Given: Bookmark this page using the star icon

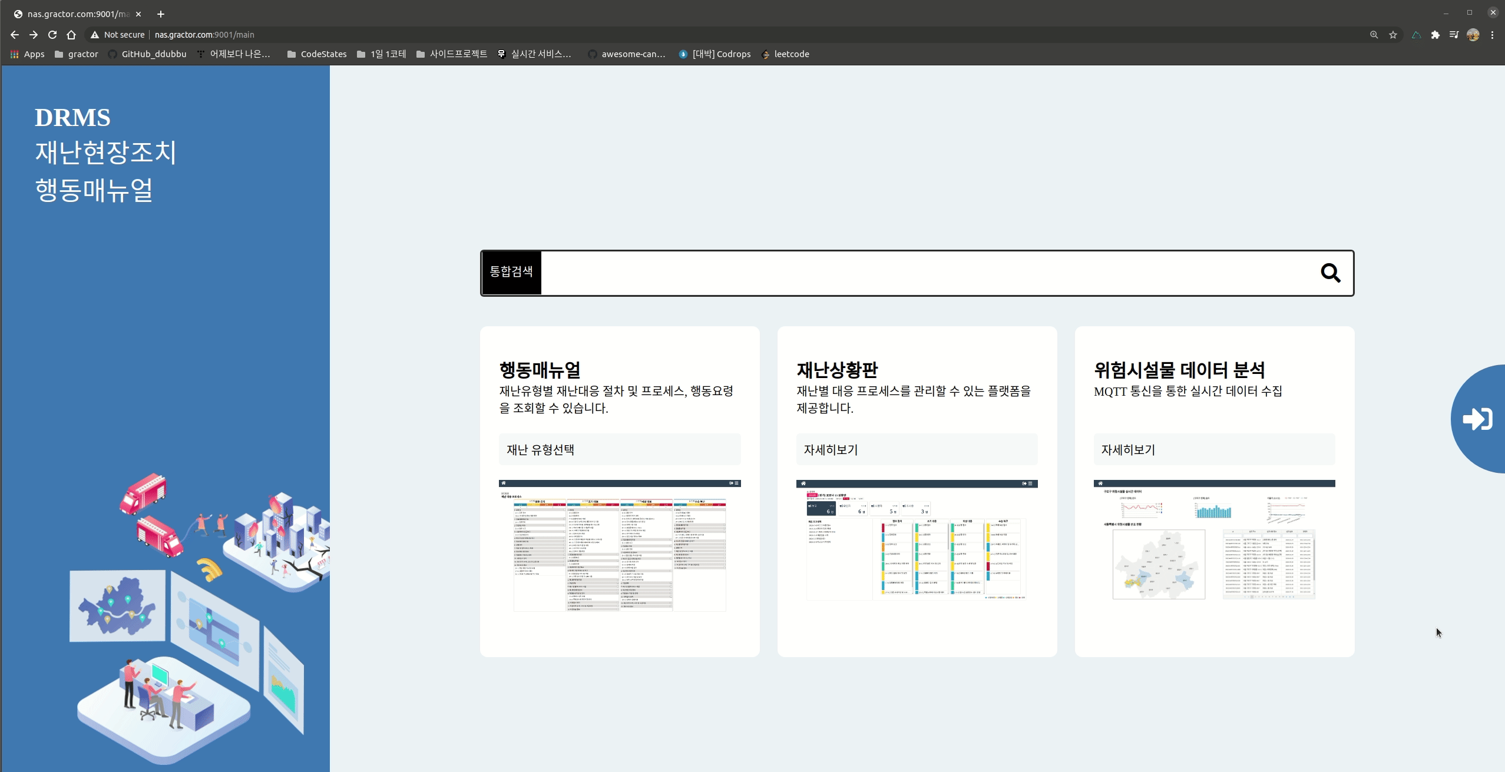Looking at the screenshot, I should tap(1392, 35).
